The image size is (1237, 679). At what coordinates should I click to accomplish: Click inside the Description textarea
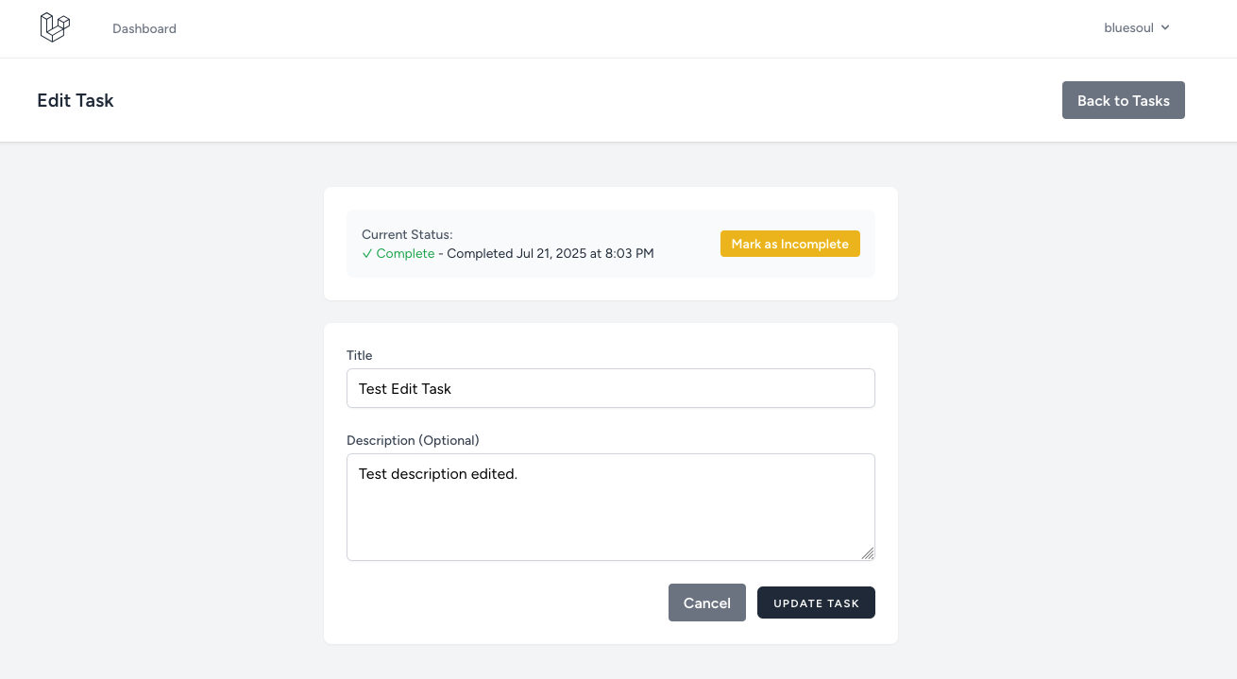point(610,507)
